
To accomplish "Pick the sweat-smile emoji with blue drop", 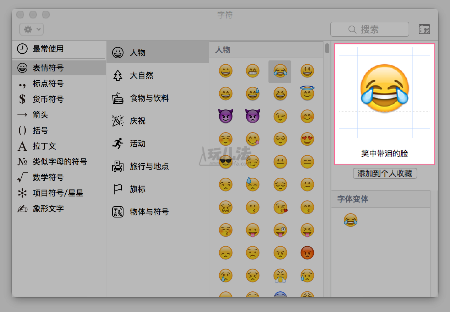I will (253, 94).
